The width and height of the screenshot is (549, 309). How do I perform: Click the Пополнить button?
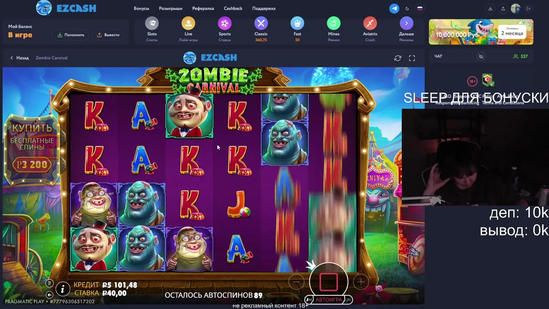tap(71, 35)
